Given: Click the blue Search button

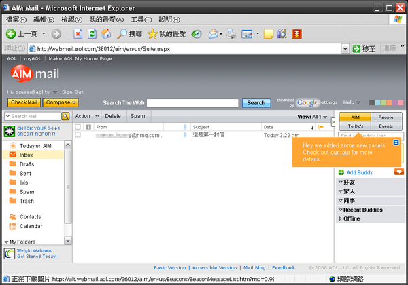Looking at the screenshot, I should click(256, 102).
